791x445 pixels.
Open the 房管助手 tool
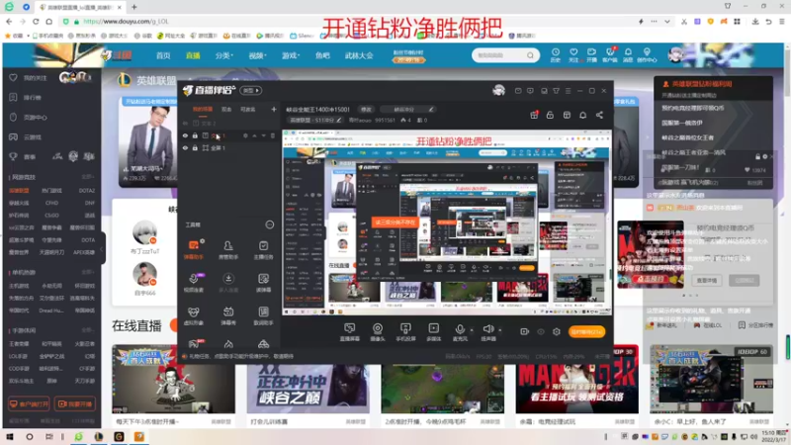[228, 249]
